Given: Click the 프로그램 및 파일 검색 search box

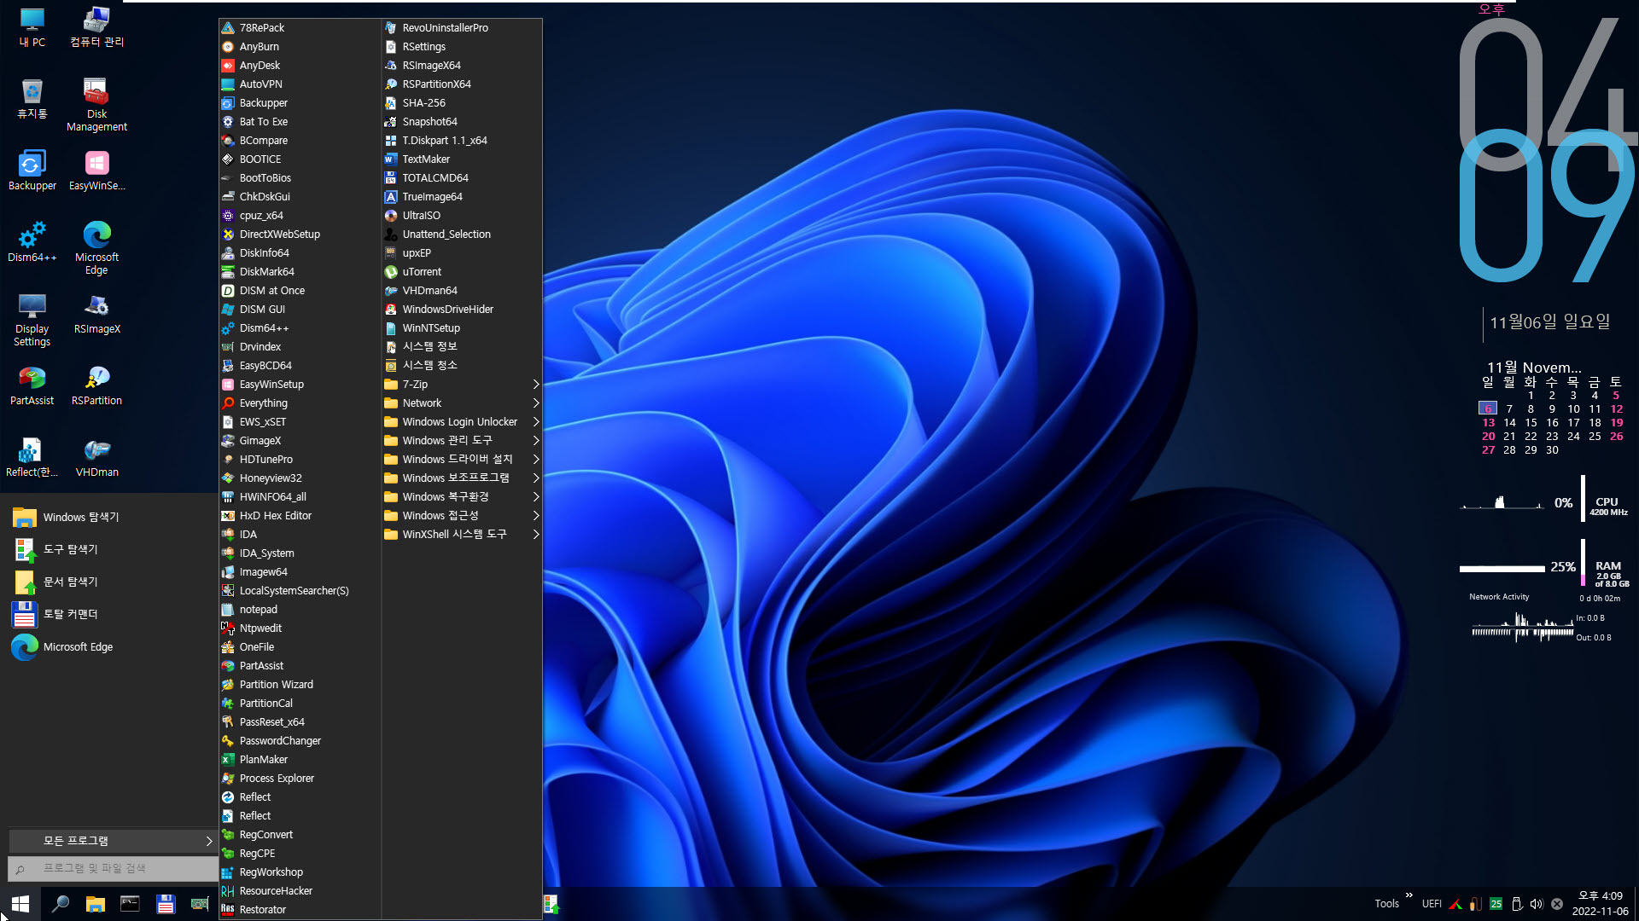Looking at the screenshot, I should (112, 869).
